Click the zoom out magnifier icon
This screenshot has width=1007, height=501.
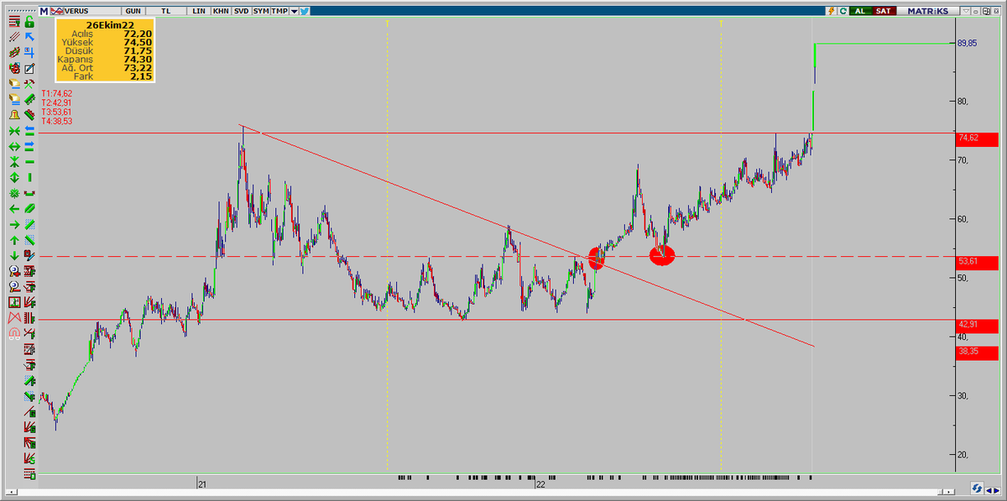coord(14,287)
